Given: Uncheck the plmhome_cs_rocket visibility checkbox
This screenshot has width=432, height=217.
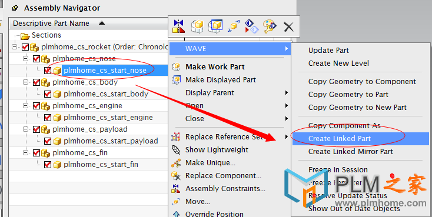Looking at the screenshot, I should [x=25, y=48].
